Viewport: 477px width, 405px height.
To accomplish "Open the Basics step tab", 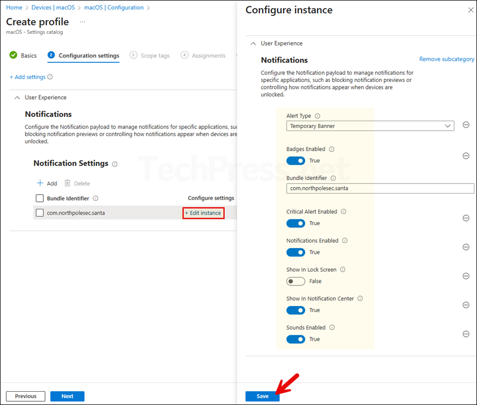I will (x=23, y=56).
